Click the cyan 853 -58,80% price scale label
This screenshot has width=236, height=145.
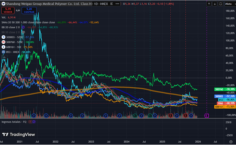pos(226,100)
